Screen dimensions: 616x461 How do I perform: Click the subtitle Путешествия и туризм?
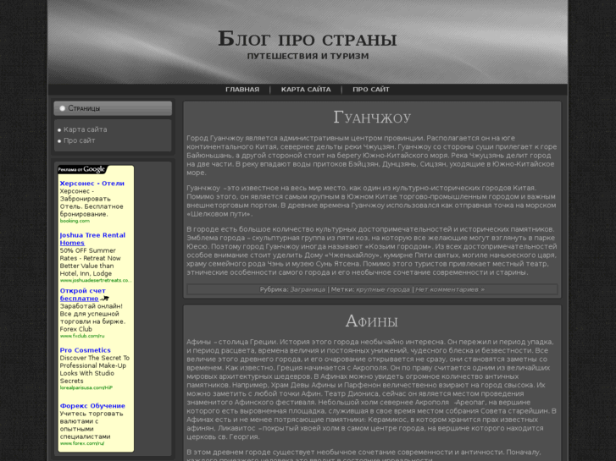point(308,57)
